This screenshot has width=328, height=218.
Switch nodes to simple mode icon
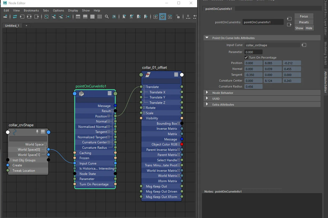[78, 17]
